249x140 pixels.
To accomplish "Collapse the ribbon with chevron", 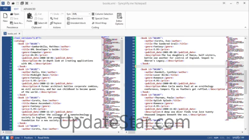I will pyautogui.click(x=245, y=27).
